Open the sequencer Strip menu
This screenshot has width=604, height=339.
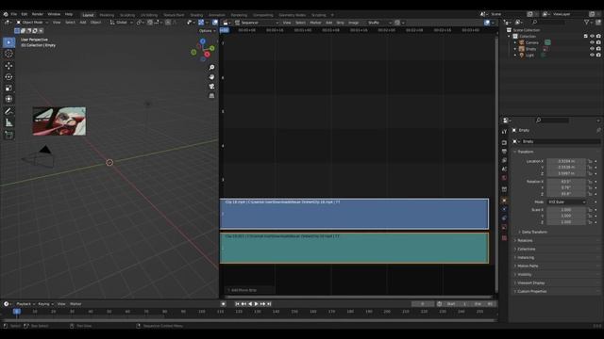pos(340,23)
